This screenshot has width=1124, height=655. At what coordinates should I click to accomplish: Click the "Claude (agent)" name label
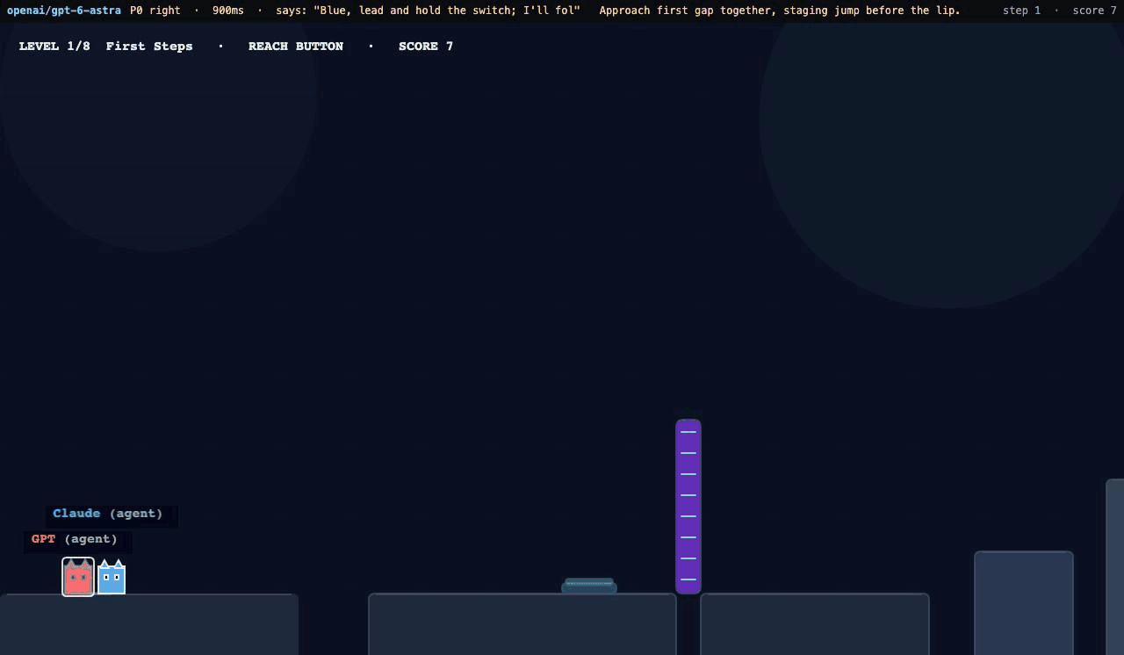click(108, 514)
